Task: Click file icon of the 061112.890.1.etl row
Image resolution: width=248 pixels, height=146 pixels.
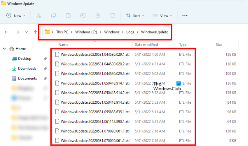Action: [57, 121]
